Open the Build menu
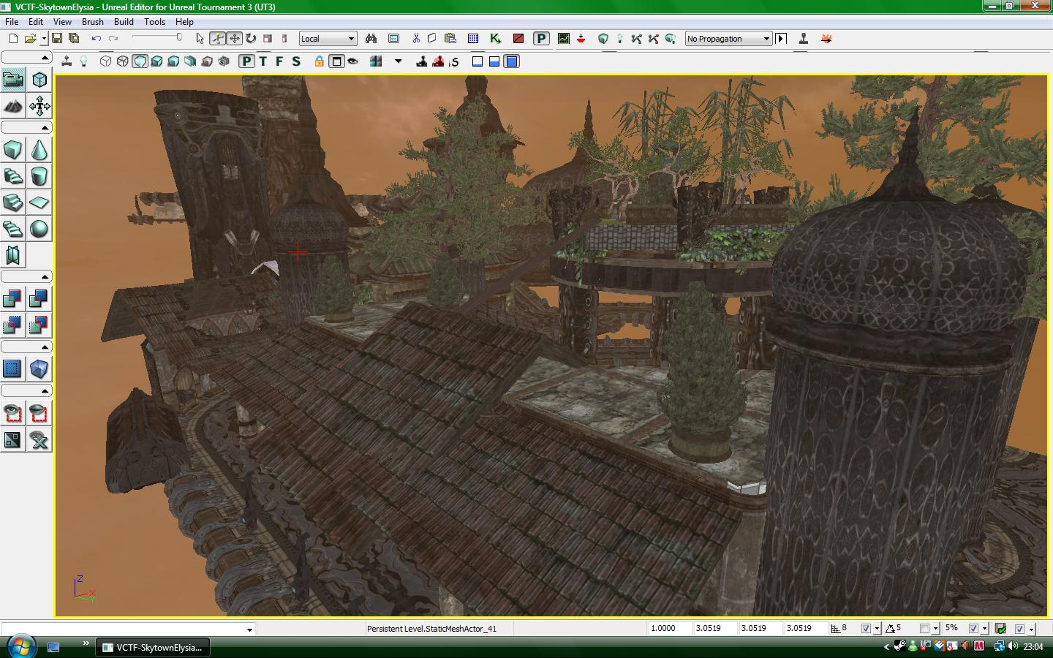1053x658 pixels. click(x=123, y=21)
